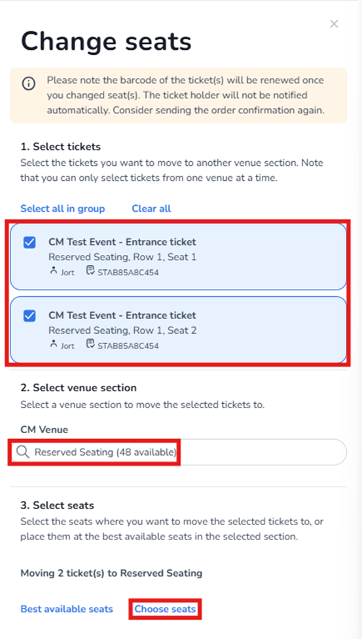Click the barcode renewal notice banner
362x639 pixels.
click(x=178, y=96)
